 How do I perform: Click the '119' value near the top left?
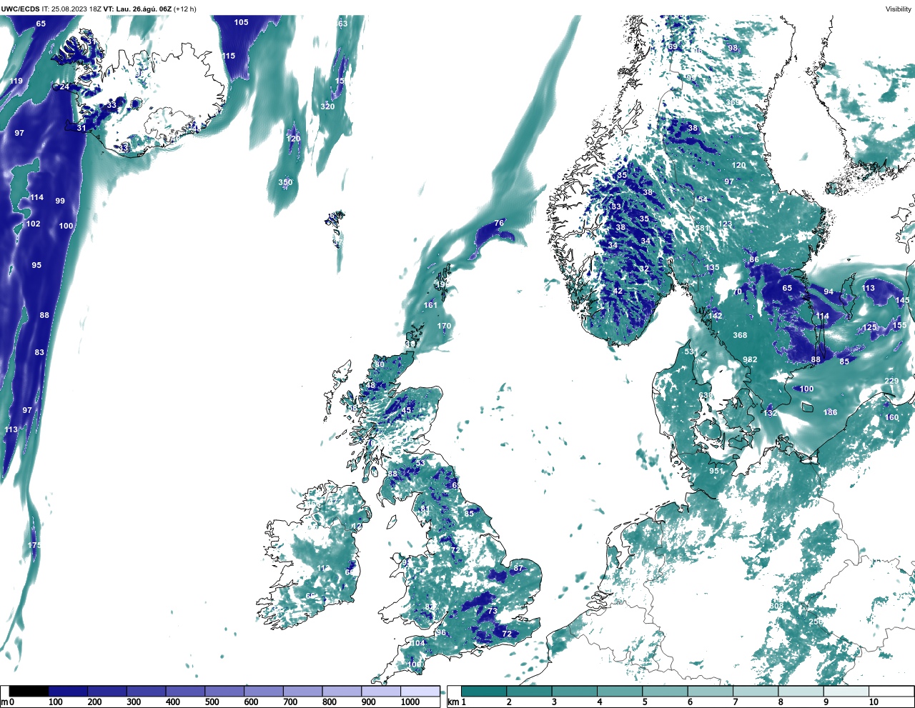click(x=16, y=81)
